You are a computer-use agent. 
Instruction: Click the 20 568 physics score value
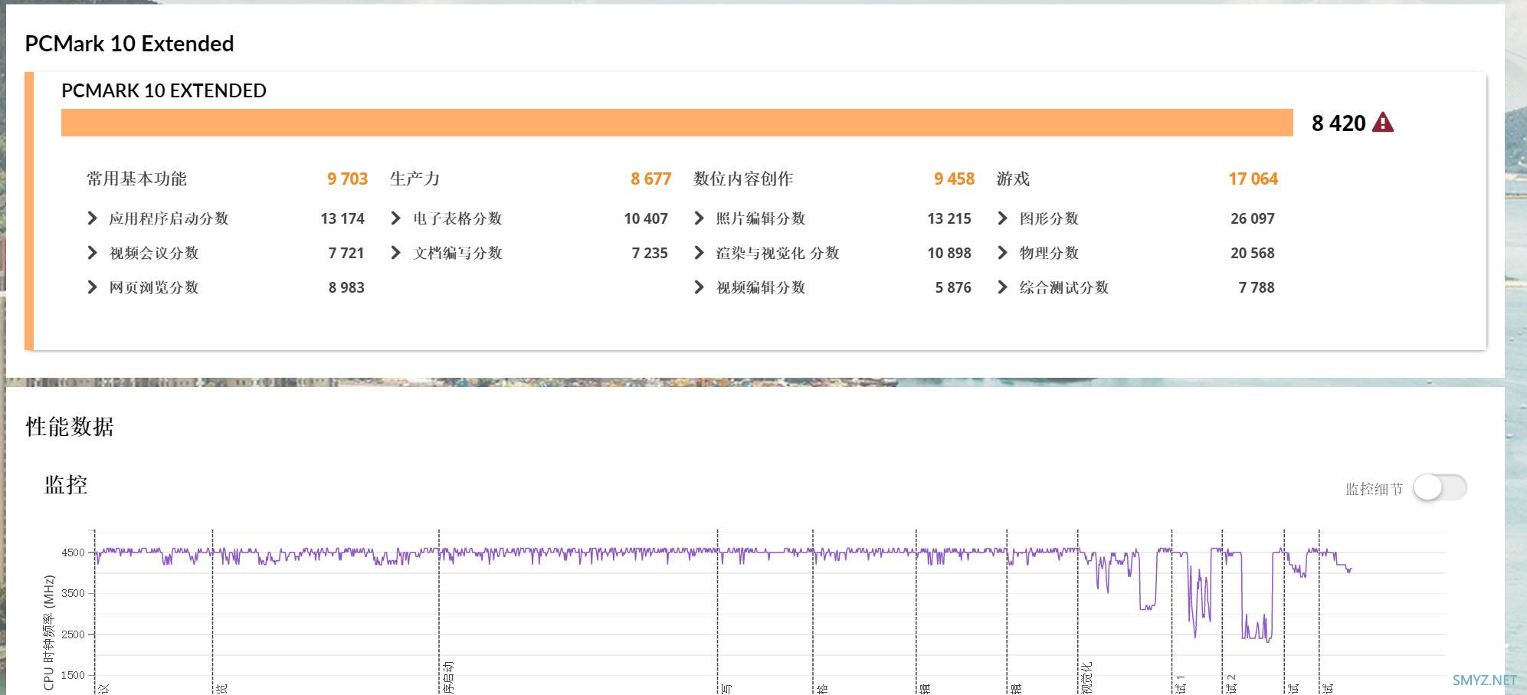click(1253, 253)
